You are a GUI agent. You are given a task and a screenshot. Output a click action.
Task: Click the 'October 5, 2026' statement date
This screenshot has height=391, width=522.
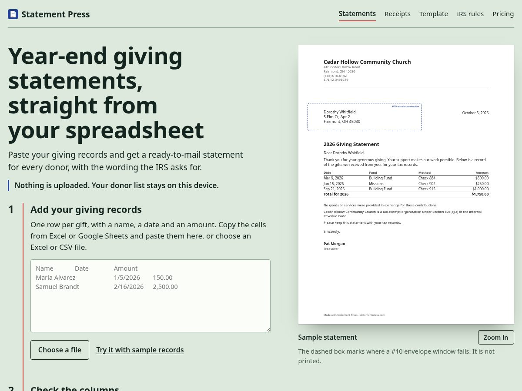point(475,113)
